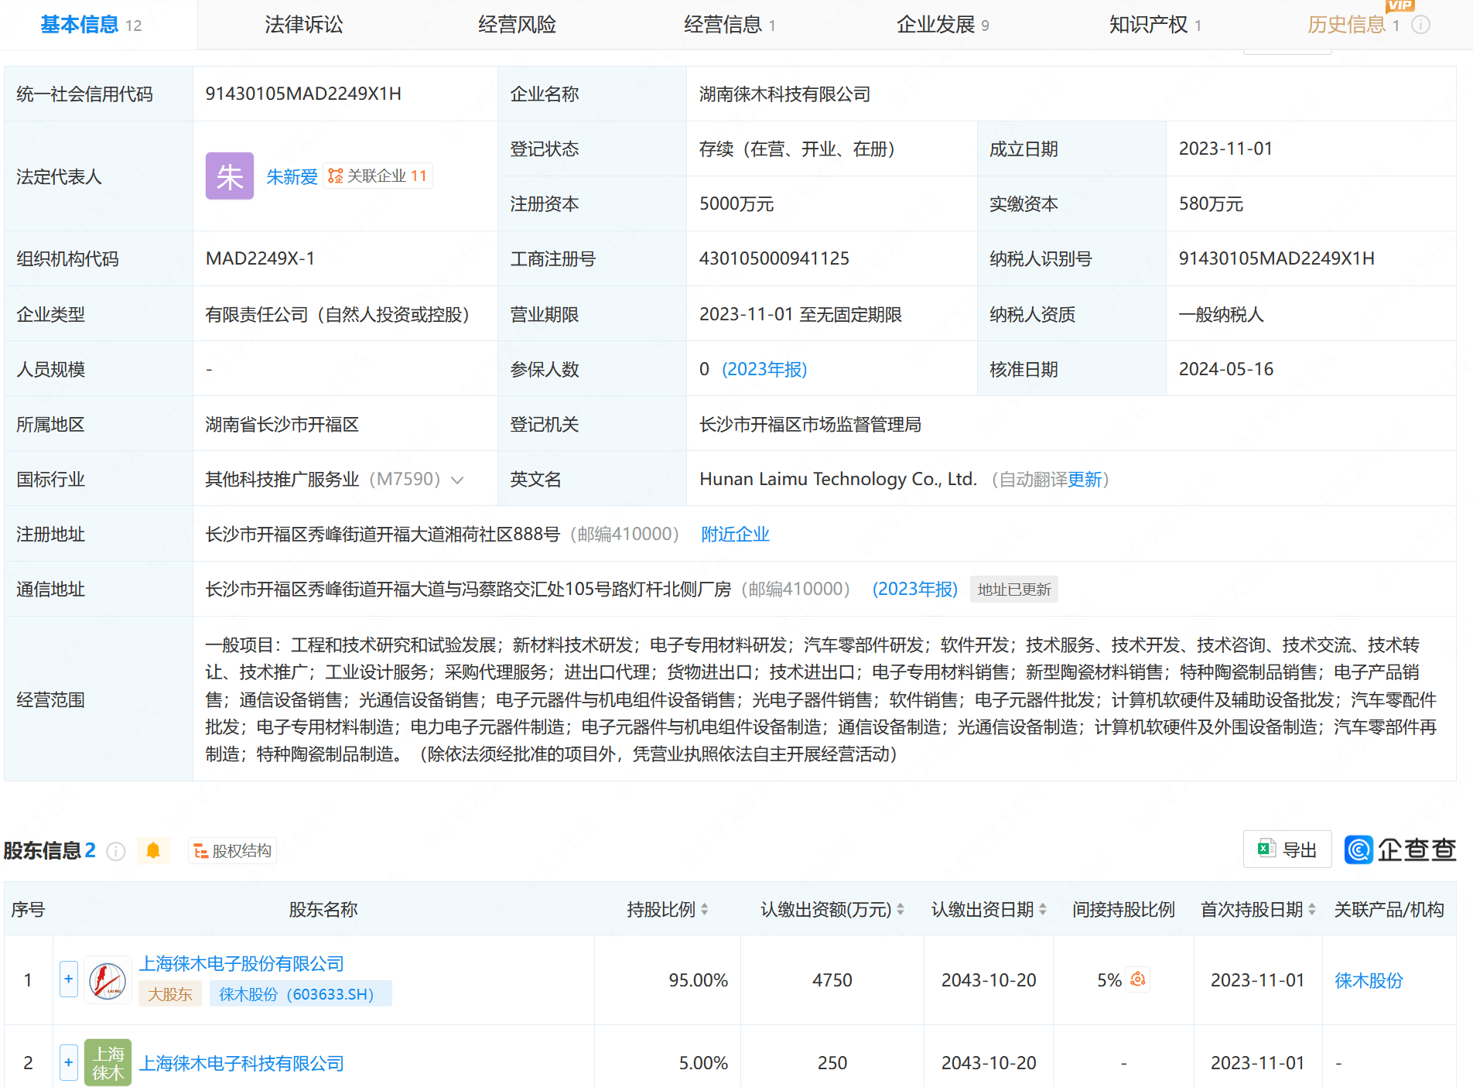This screenshot has height=1087, width=1473.
Task: Click the info icon next to 股东信息
Action: (x=116, y=851)
